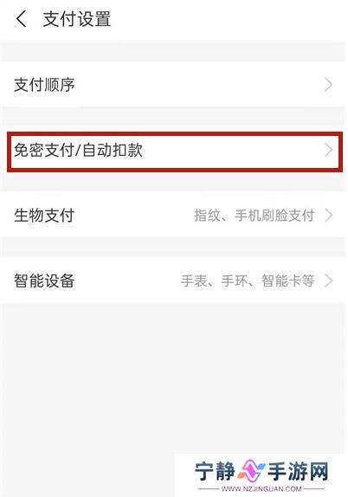This screenshot has height=497, width=348.
Task: Click the 宁静 text in watermark
Action: click(215, 471)
